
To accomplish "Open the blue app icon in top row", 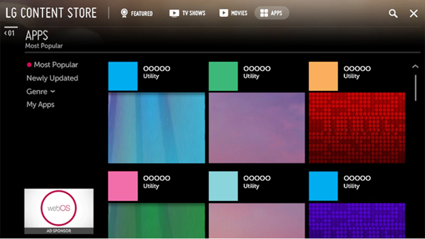I will [x=123, y=76].
